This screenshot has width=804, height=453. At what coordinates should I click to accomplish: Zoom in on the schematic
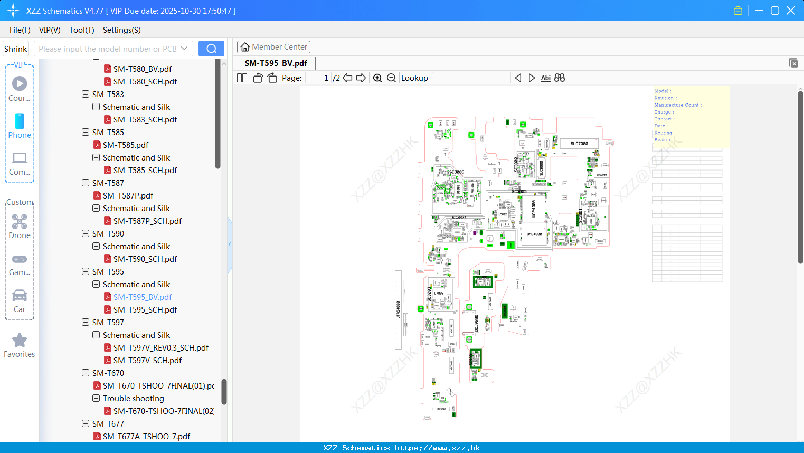pos(377,78)
